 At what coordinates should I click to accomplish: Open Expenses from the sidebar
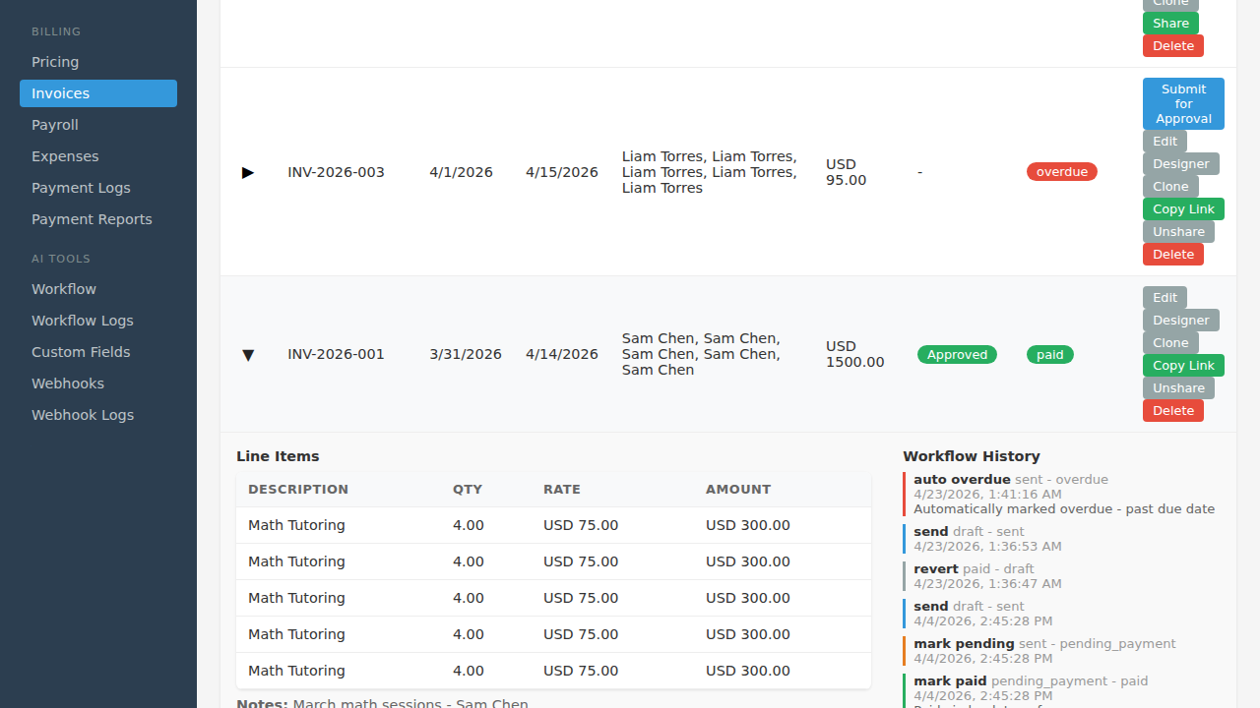point(98,156)
